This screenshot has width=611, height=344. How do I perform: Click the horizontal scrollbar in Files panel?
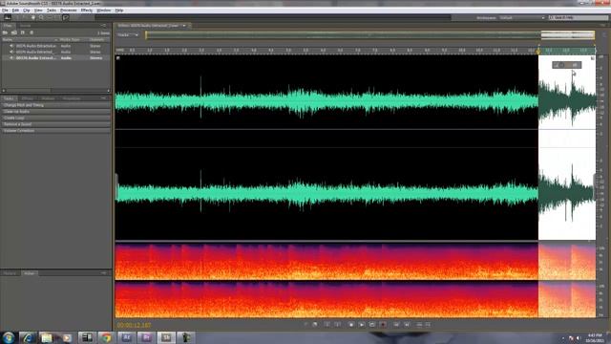click(55, 91)
